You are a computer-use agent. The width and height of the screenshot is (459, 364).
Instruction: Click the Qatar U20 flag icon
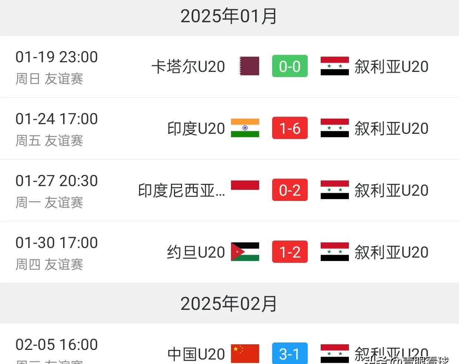click(x=249, y=66)
